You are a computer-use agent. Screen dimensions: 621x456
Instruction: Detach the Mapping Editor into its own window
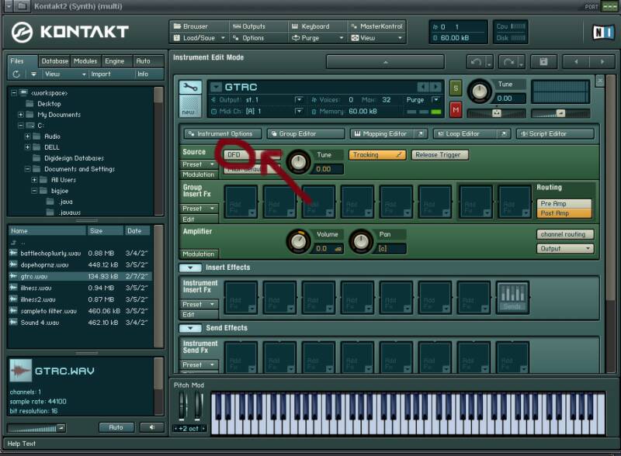(421, 134)
